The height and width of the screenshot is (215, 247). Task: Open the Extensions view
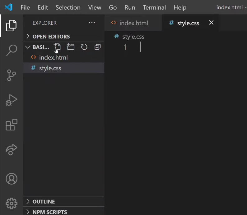click(12, 125)
